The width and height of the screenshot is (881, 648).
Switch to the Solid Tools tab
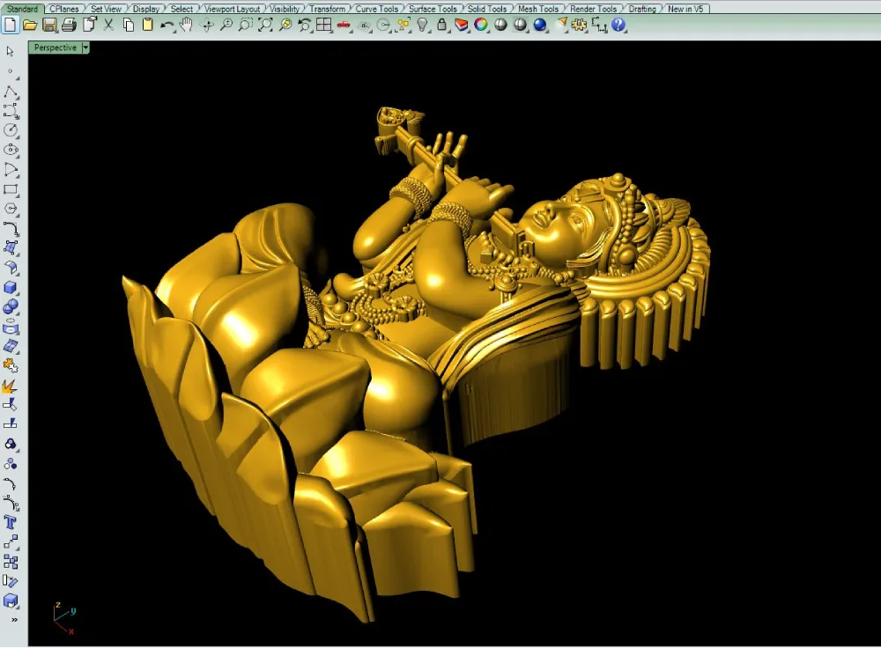coord(487,9)
